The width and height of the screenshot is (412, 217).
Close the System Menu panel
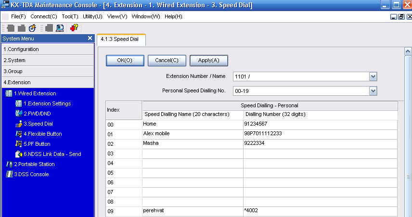[90, 38]
